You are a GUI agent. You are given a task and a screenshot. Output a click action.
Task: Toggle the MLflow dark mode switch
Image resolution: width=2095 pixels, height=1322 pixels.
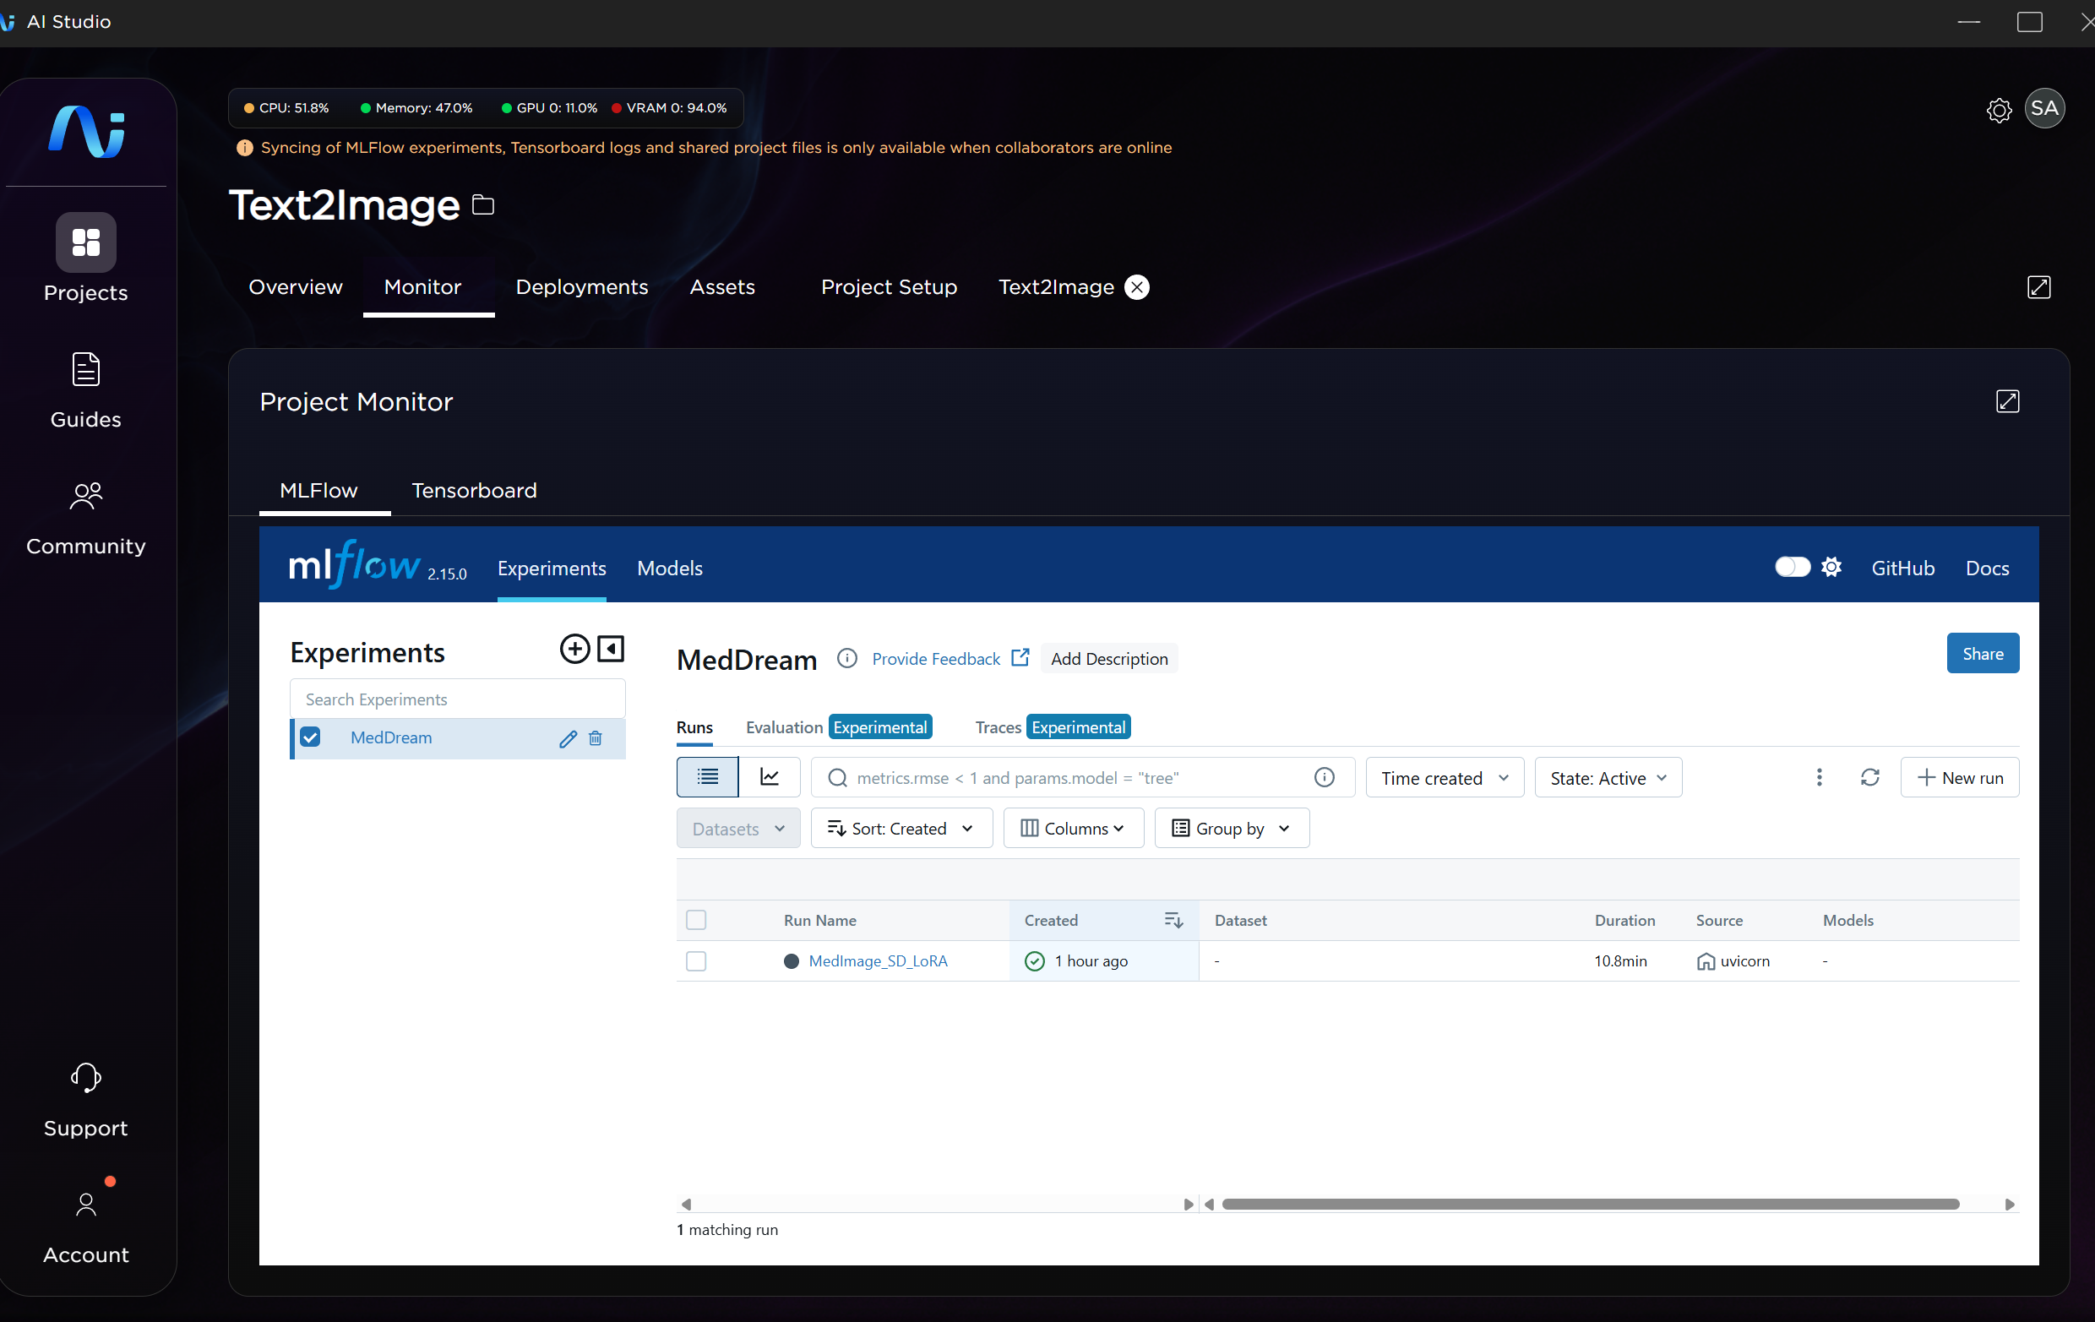click(x=1793, y=567)
